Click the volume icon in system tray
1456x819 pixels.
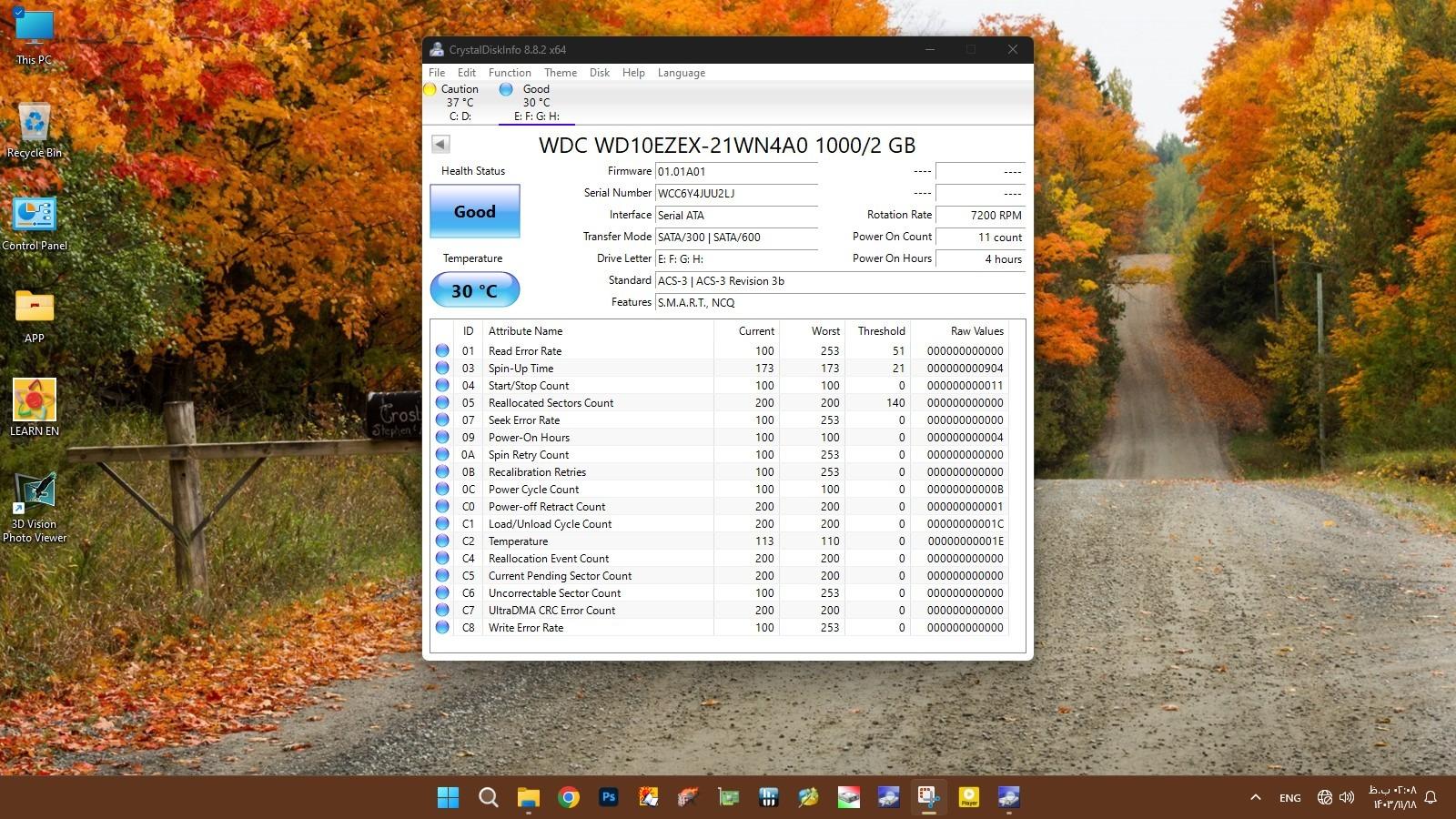click(1347, 798)
